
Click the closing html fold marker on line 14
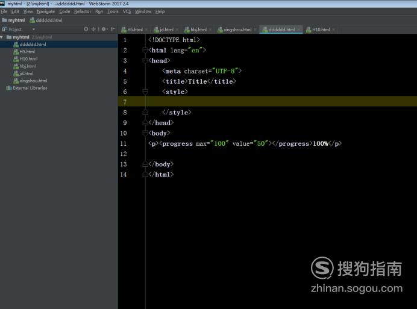click(x=145, y=175)
